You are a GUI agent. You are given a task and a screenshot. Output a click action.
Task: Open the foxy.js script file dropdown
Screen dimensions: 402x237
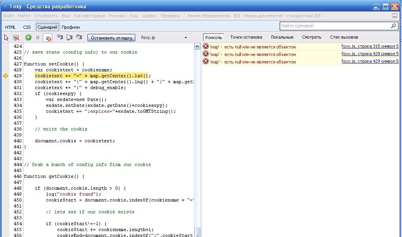186,38
